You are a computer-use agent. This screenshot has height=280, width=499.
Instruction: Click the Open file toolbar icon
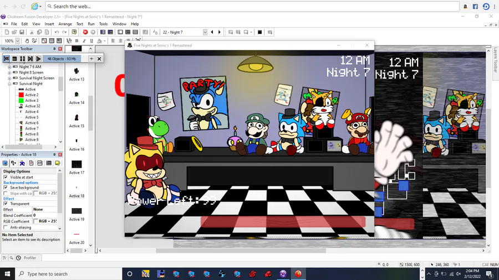tap(14, 32)
